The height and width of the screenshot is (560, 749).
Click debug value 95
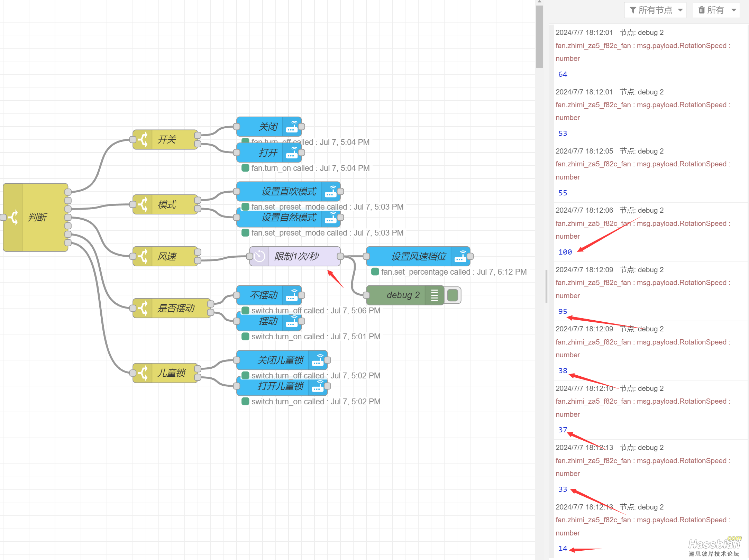563,312
